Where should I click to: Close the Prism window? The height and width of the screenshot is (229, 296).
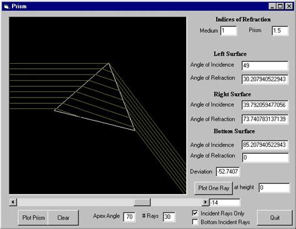click(x=289, y=6)
